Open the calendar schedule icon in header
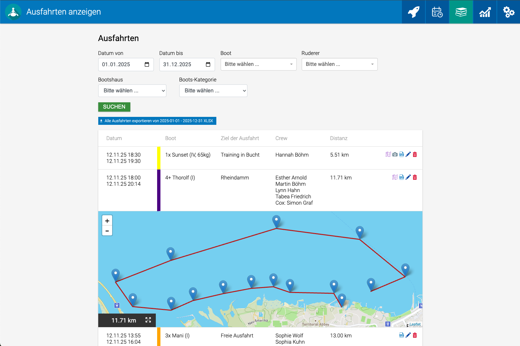 point(437,12)
